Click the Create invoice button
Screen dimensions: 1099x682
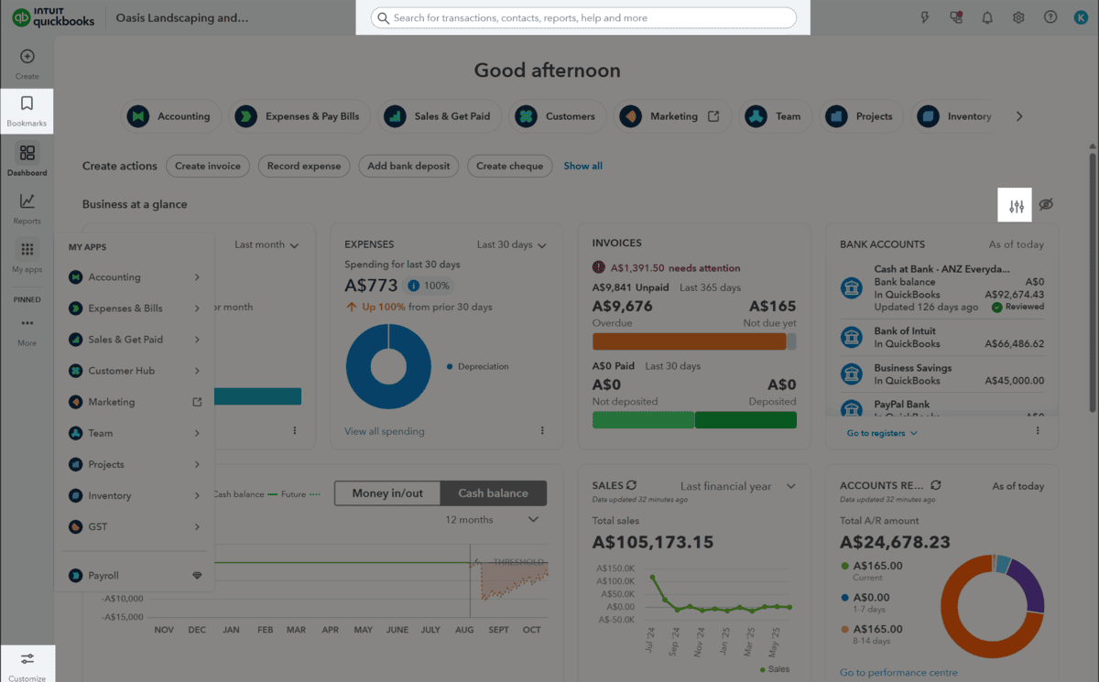[x=208, y=166]
